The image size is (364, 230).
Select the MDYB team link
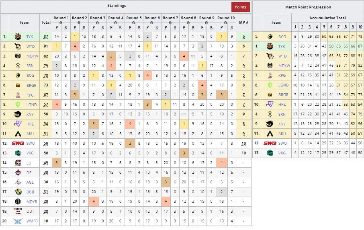coord(31,201)
